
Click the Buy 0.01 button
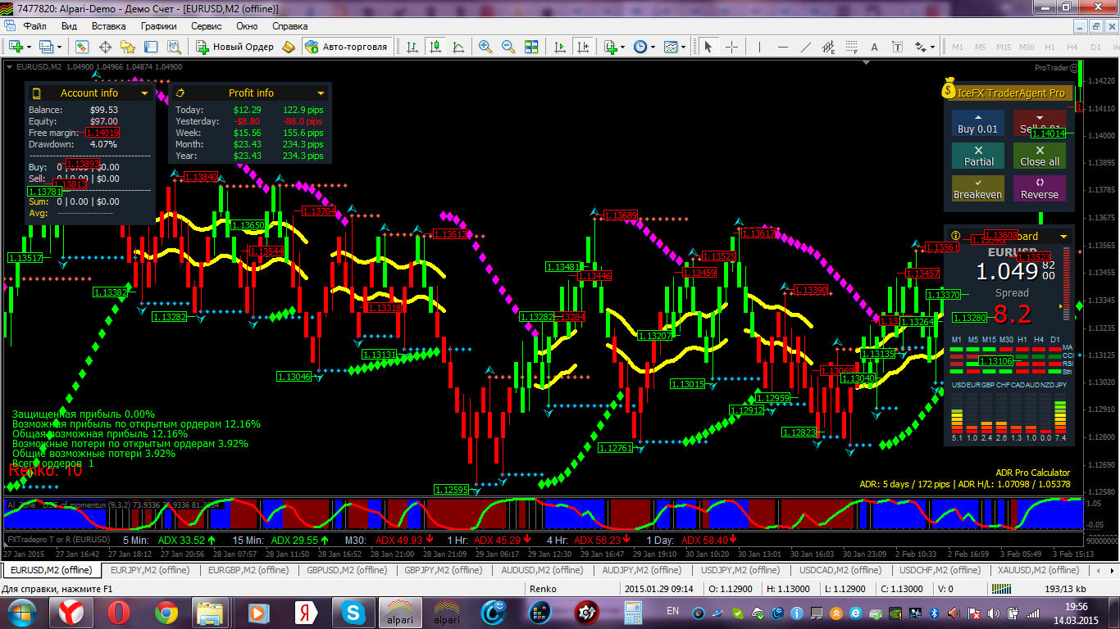[x=978, y=124]
